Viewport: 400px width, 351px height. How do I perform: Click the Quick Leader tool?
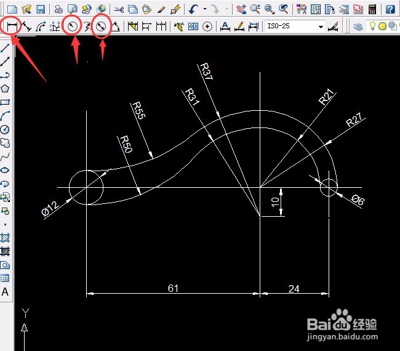pyautogui.click(x=178, y=26)
